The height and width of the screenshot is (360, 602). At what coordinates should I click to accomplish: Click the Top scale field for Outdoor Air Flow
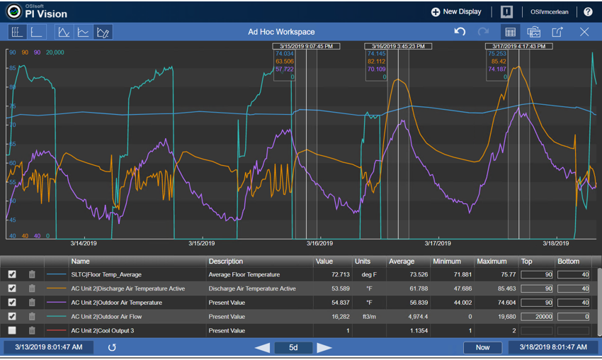tap(537, 317)
